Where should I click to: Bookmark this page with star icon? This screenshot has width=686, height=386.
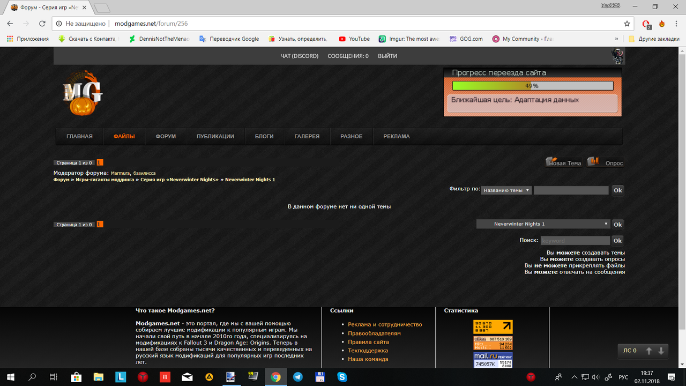coord(627,24)
